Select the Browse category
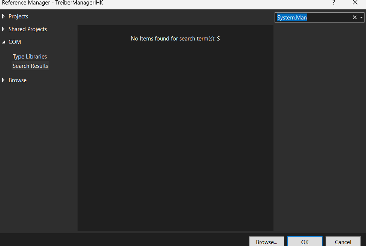Image resolution: width=366 pixels, height=246 pixels. tap(18, 80)
